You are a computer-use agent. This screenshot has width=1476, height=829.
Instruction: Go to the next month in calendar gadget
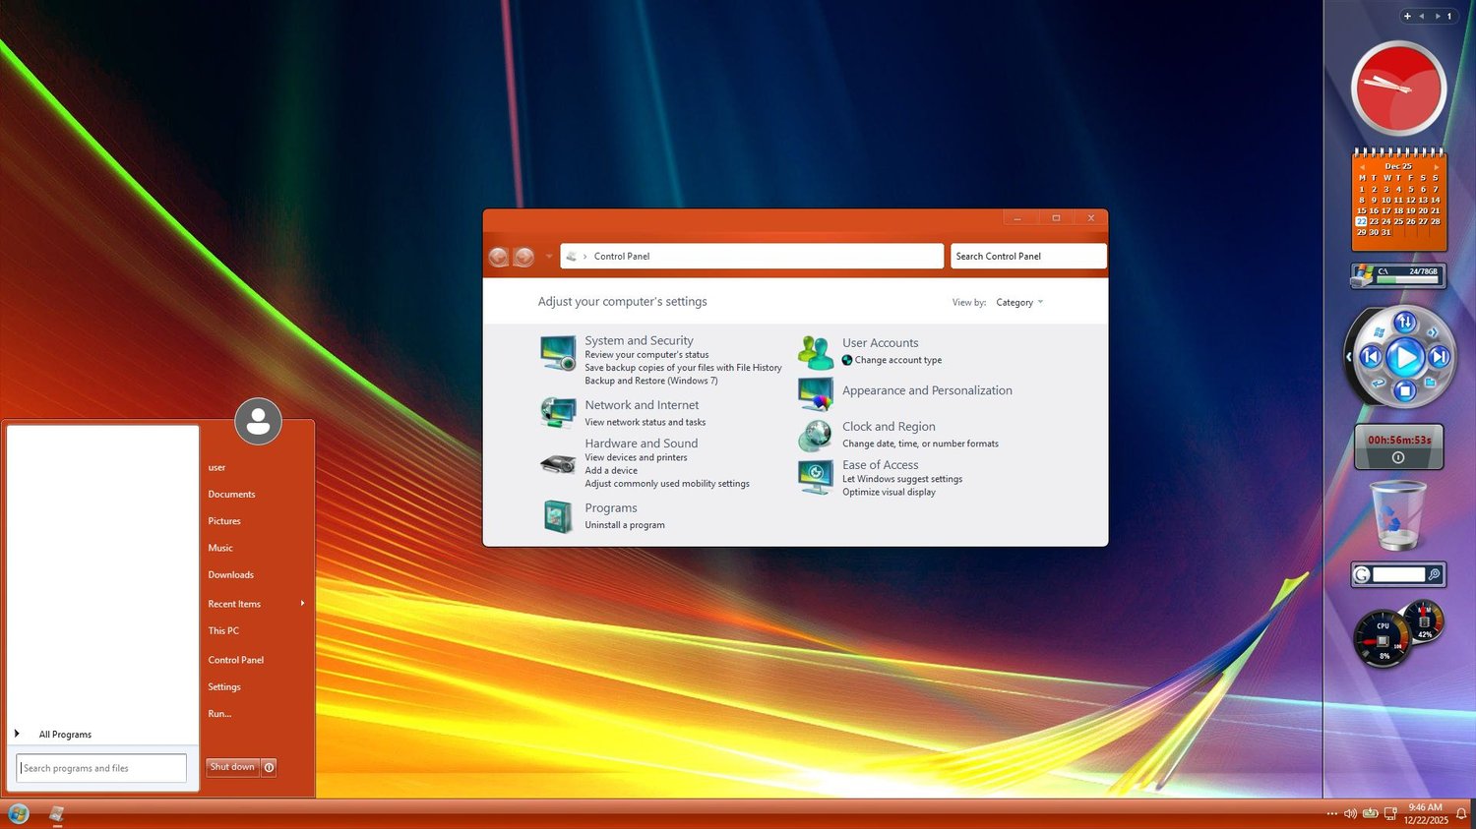pos(1437,167)
